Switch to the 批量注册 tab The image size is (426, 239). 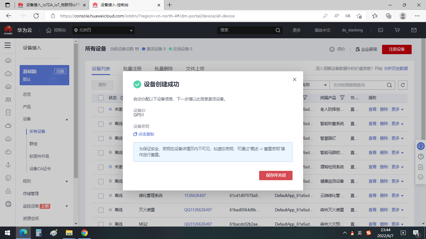132,68
